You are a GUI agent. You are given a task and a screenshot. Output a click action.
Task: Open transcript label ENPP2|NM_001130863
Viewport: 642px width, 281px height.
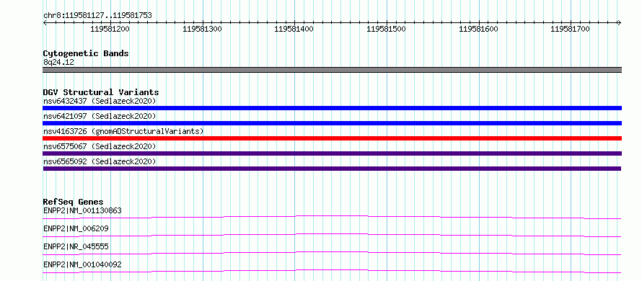point(82,210)
